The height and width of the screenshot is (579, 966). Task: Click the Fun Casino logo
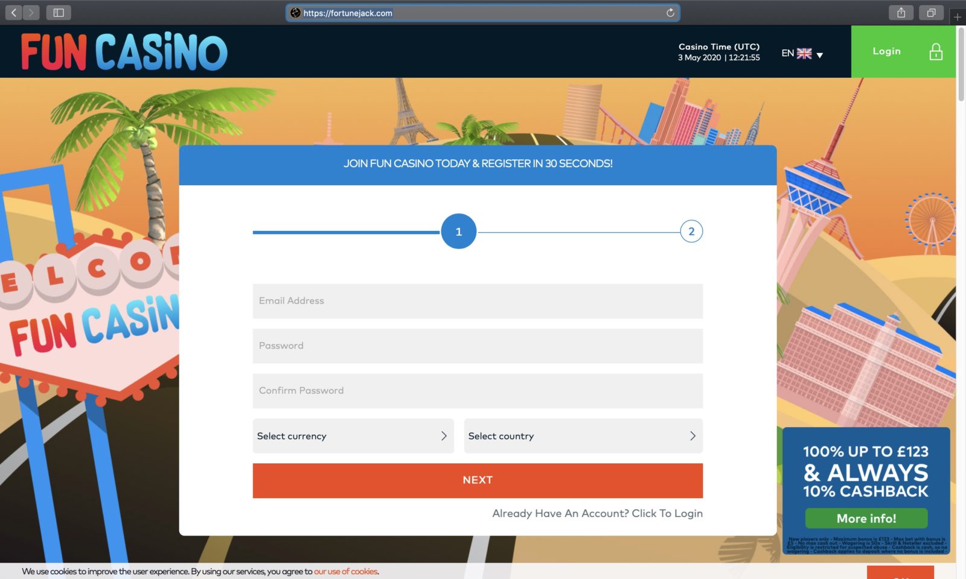coord(124,51)
